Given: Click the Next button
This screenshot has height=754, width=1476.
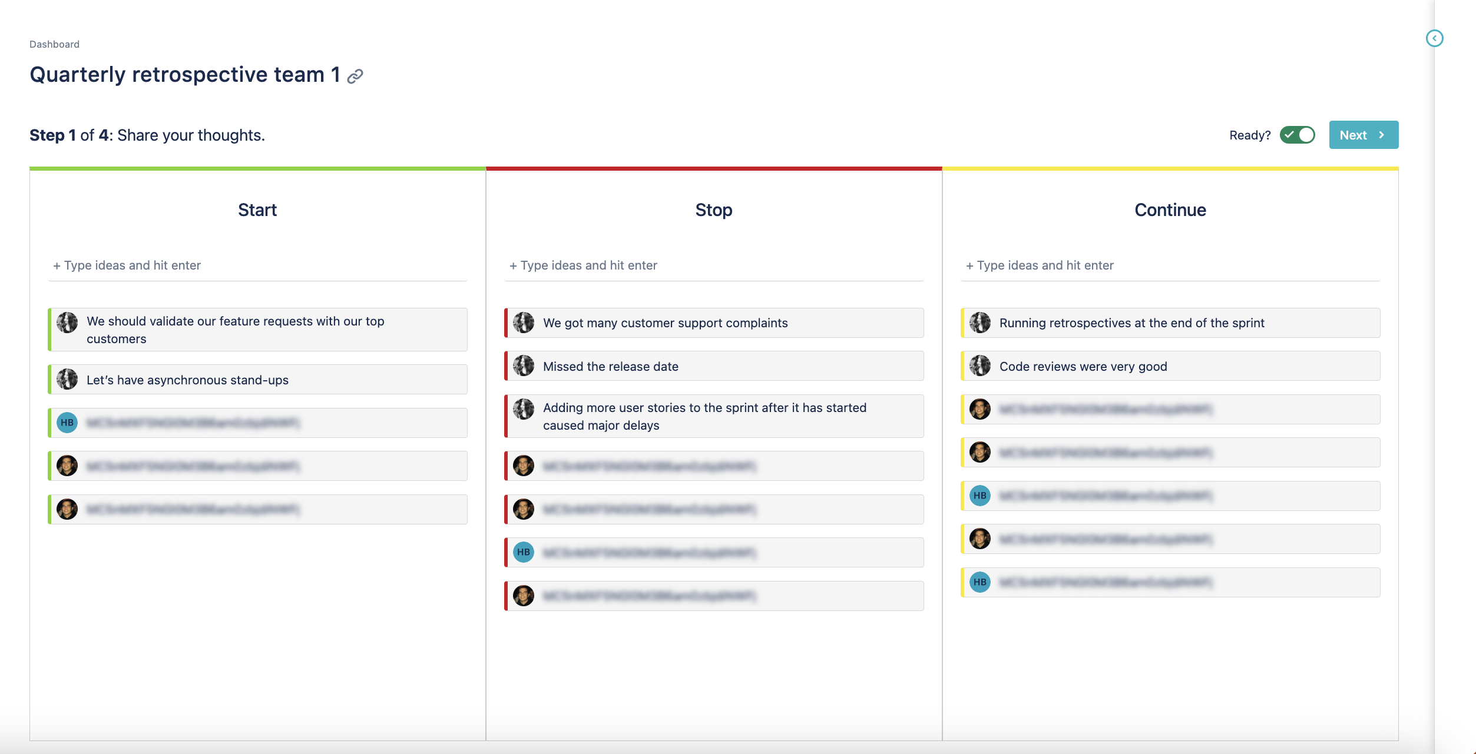Looking at the screenshot, I should [1363, 135].
